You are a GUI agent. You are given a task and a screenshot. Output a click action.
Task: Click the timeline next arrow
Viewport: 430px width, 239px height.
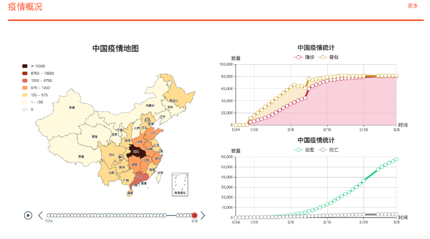[x=203, y=216]
